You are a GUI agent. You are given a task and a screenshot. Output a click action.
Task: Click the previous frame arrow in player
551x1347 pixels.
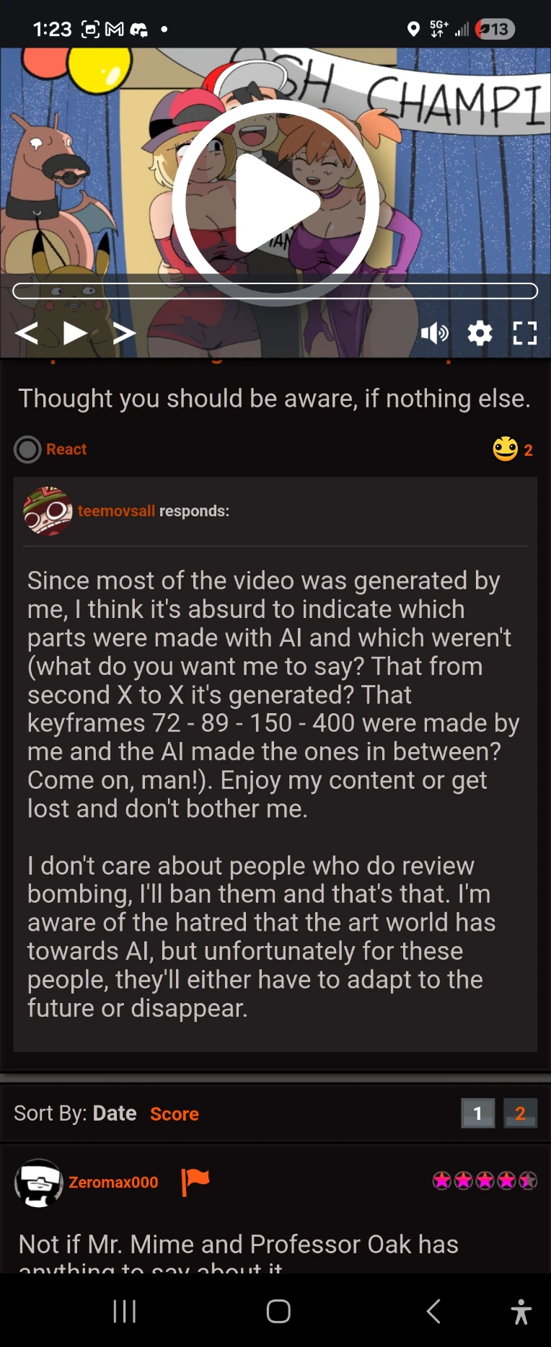(27, 333)
